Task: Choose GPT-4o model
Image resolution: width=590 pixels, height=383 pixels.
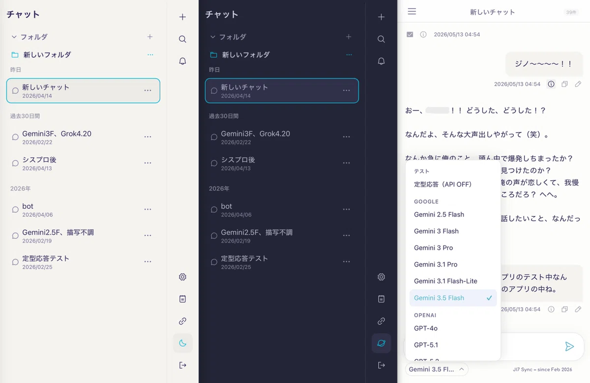Action: (x=453, y=328)
